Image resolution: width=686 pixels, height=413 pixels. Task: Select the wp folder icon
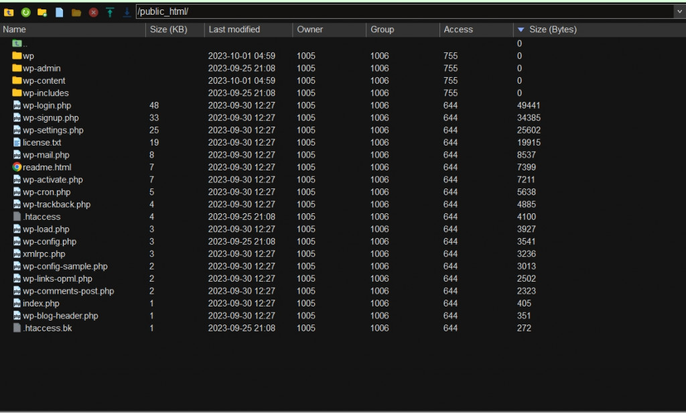point(17,56)
